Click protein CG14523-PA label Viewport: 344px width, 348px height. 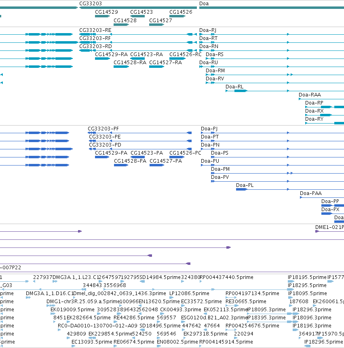pyautogui.click(x=147, y=153)
